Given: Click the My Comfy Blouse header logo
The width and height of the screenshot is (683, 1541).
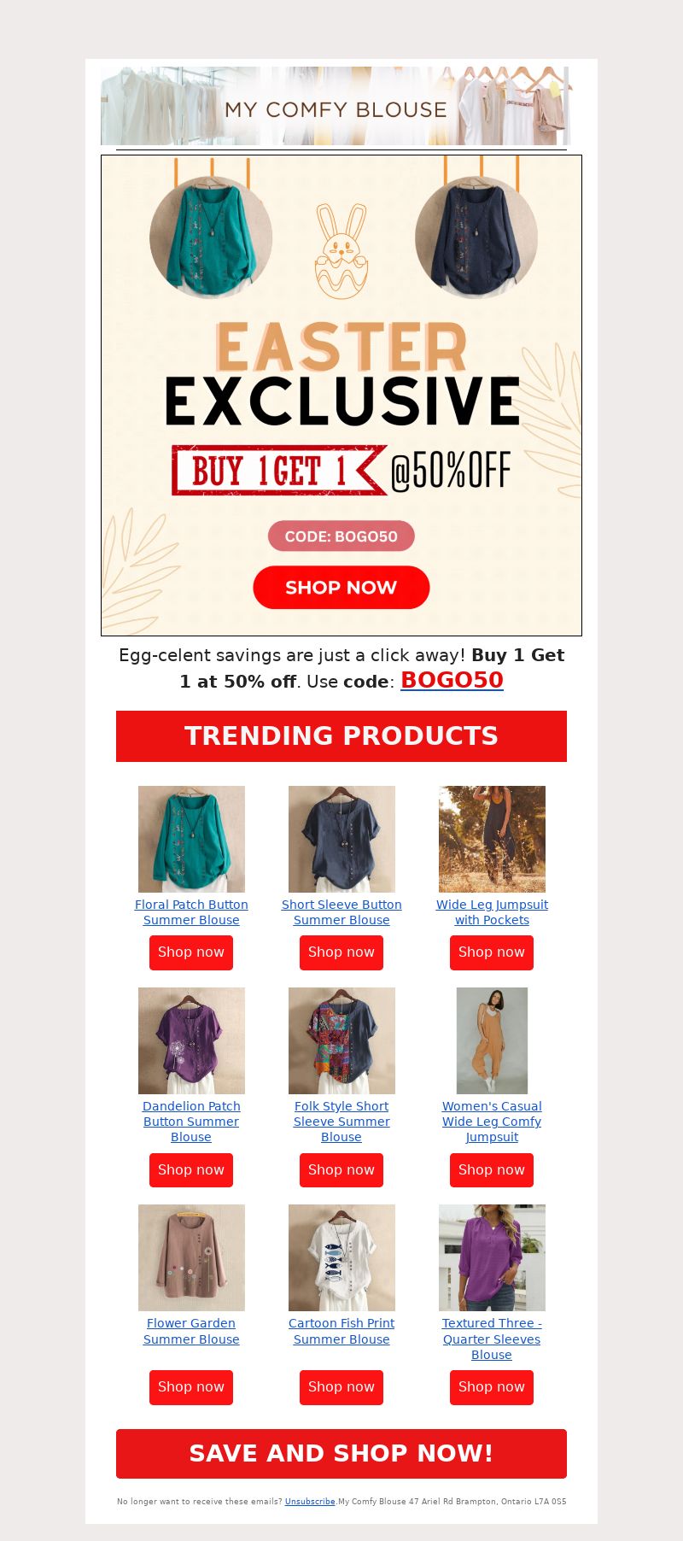Looking at the screenshot, I should [336, 106].
